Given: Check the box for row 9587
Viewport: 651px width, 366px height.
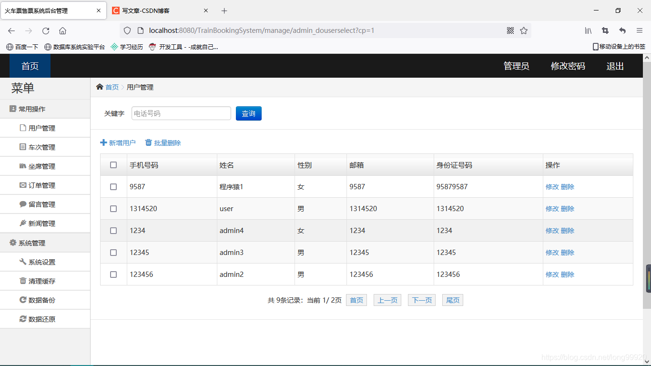Looking at the screenshot, I should pyautogui.click(x=113, y=187).
